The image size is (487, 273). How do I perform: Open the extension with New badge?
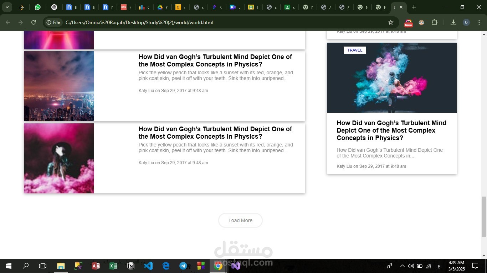coord(409,23)
